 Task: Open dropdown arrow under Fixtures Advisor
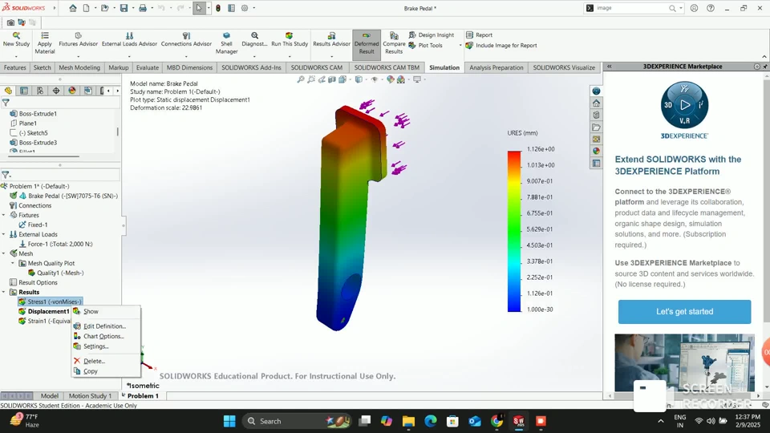78,56
